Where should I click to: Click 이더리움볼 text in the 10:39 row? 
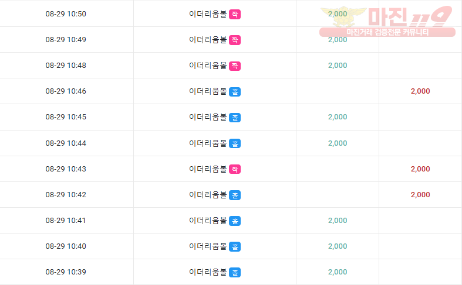coord(208,272)
